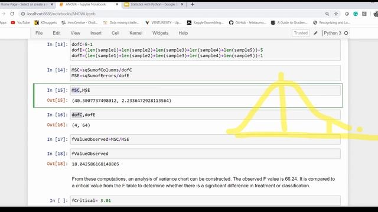378x212 pixels.
Task: Open the Help menu
Action: point(183,33)
